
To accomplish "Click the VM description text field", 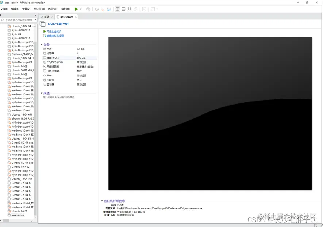I will pyautogui.click(x=59, y=97).
